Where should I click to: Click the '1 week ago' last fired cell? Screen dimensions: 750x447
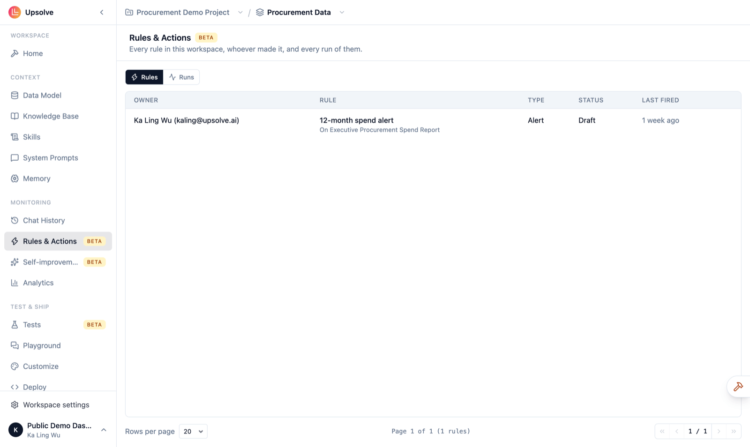tap(660, 120)
